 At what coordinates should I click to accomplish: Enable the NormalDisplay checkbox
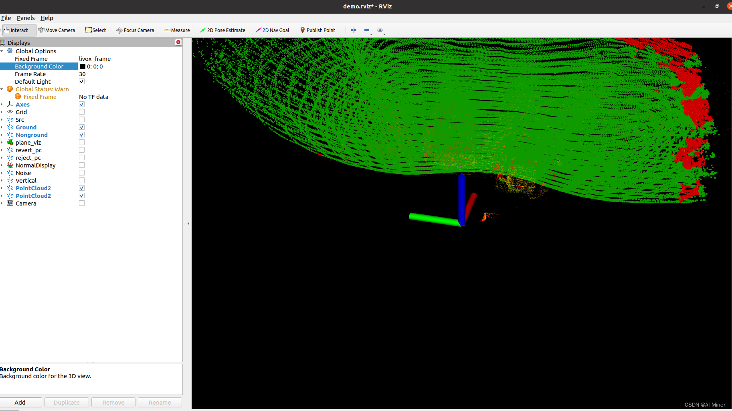[x=82, y=165]
